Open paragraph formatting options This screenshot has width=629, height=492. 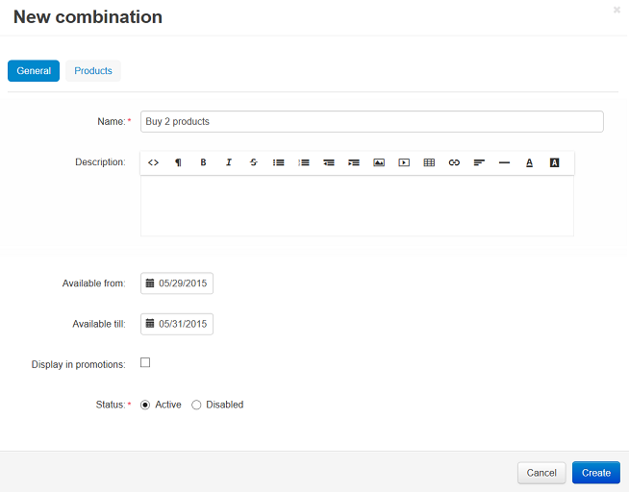(x=178, y=162)
